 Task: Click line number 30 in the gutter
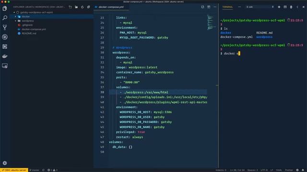[102, 53]
